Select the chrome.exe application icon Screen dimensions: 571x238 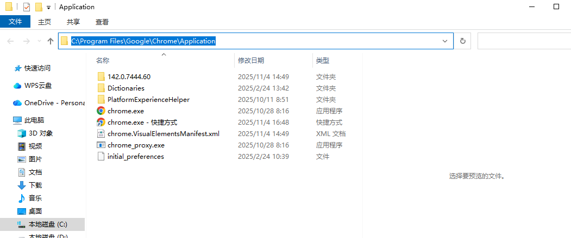click(x=101, y=111)
